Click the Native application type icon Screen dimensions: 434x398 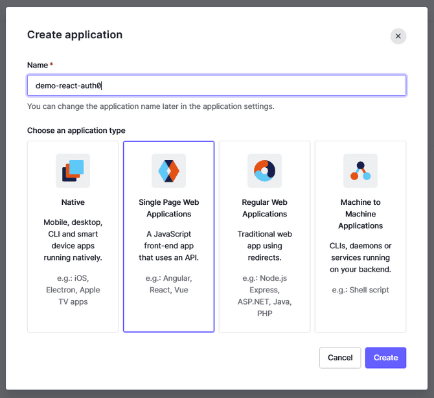(73, 170)
